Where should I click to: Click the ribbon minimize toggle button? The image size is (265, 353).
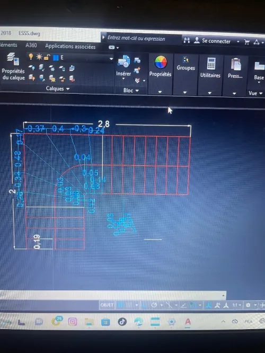112,47
